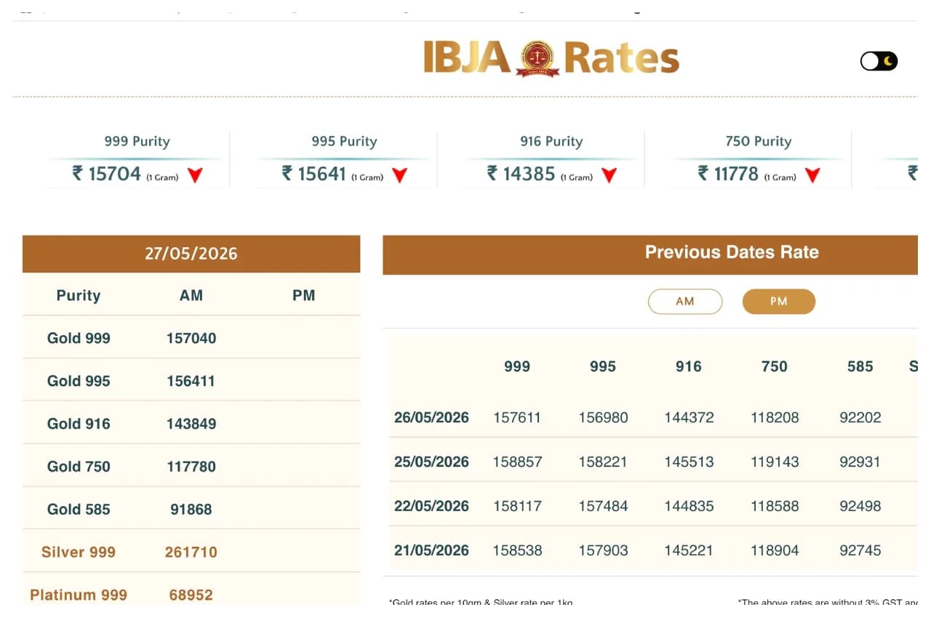Click the Gold 995 AM value 156411
Viewport: 931px width, 618px height.
(x=191, y=381)
